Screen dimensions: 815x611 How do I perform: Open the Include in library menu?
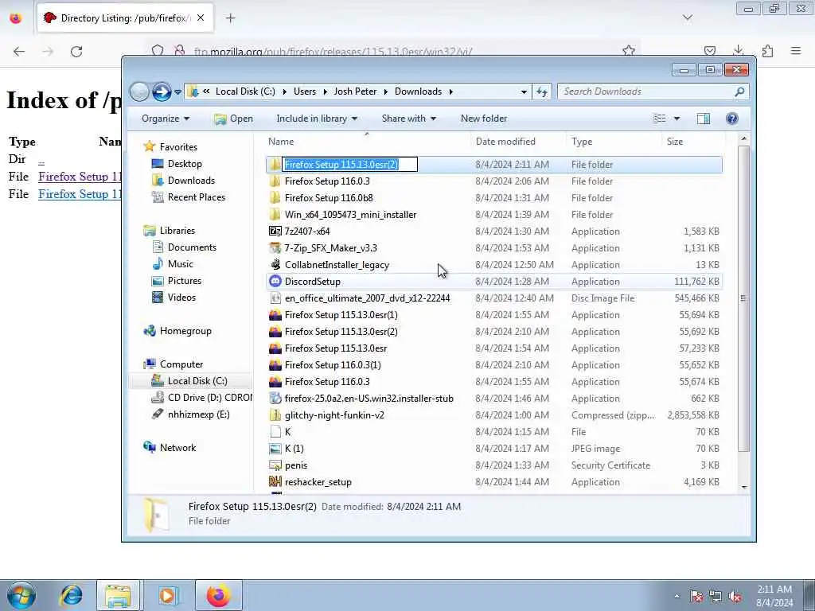317,119
